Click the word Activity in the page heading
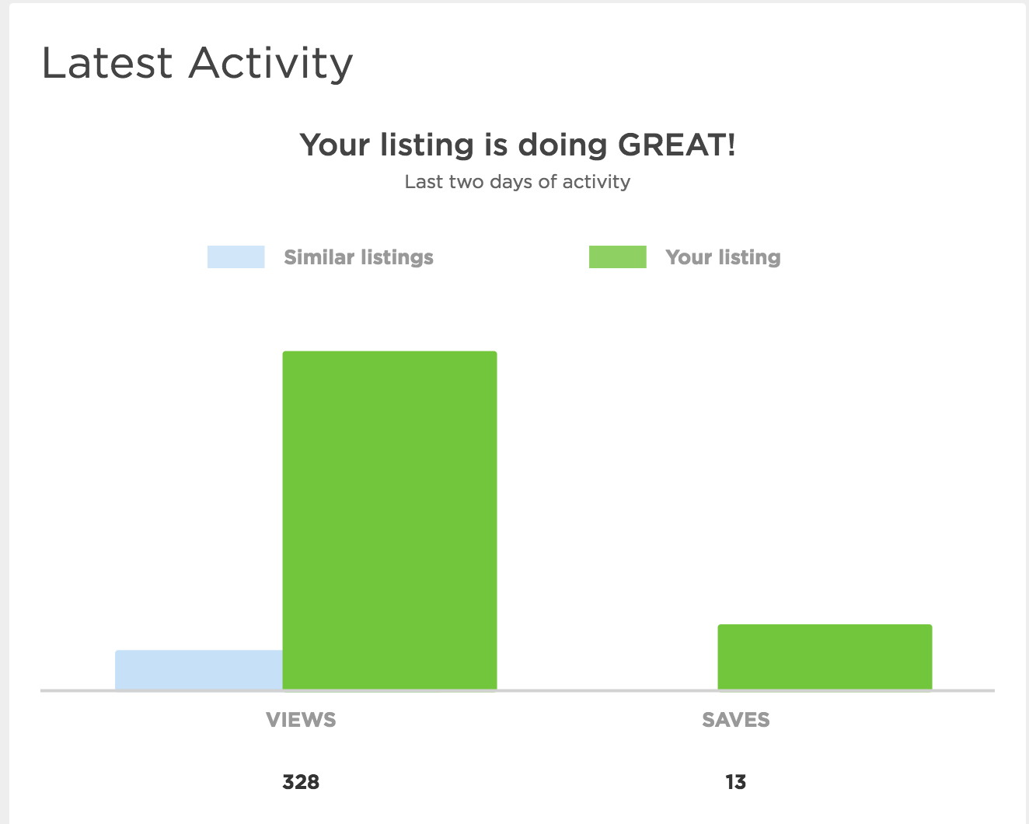Screen dimensions: 1029x824 pos(270,65)
